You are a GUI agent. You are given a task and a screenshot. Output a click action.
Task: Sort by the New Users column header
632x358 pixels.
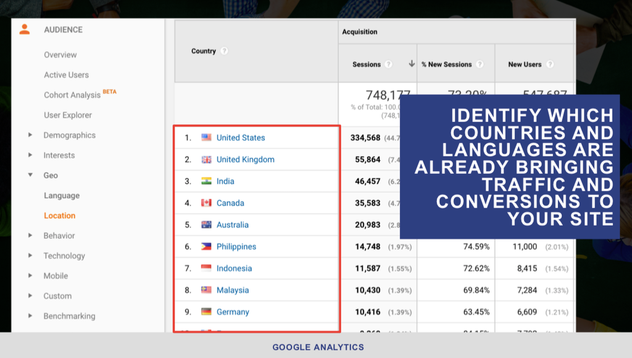525,65
